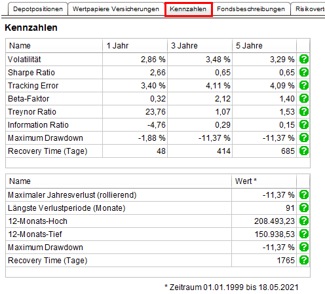
Task: Open help icon for Treynor Ratio row
Action: (304, 111)
